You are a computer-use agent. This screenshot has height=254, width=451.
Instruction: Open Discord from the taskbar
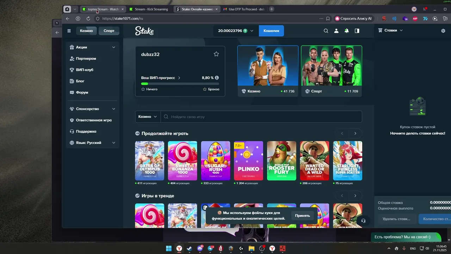[x=200, y=248]
